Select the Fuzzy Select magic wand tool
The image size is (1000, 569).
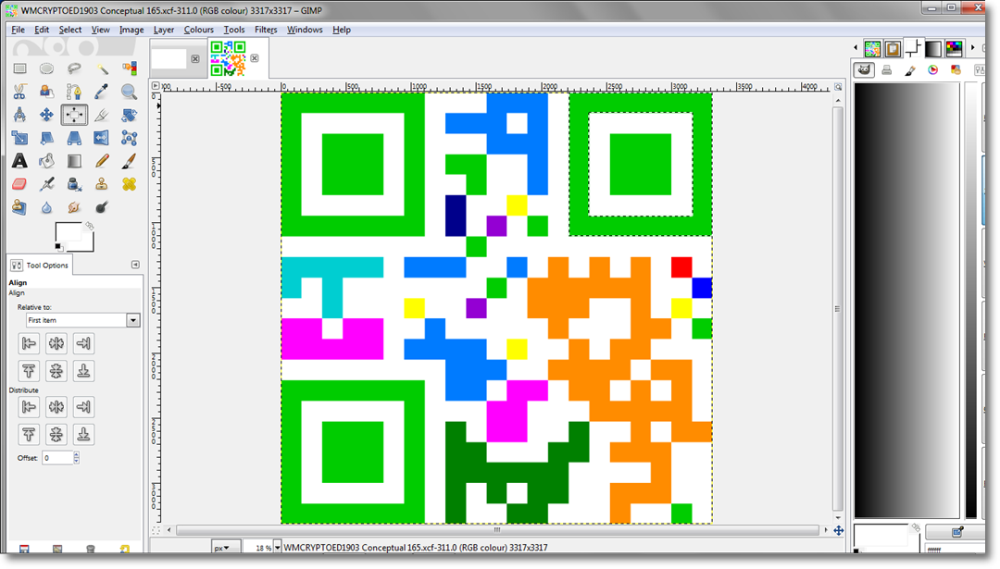click(x=102, y=68)
